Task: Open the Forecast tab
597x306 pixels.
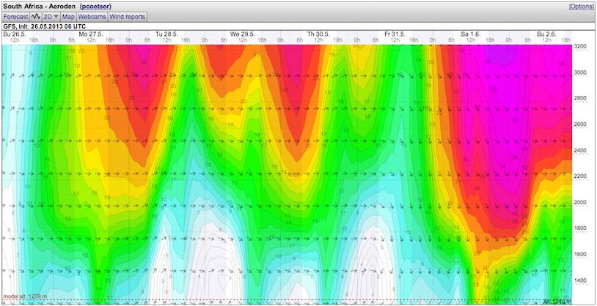Action: [16, 17]
